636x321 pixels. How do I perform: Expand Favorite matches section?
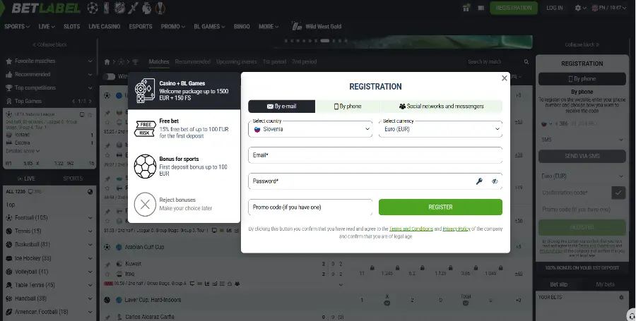tap(49, 61)
